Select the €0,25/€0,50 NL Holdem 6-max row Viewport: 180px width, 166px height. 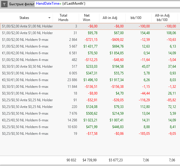[25, 120]
